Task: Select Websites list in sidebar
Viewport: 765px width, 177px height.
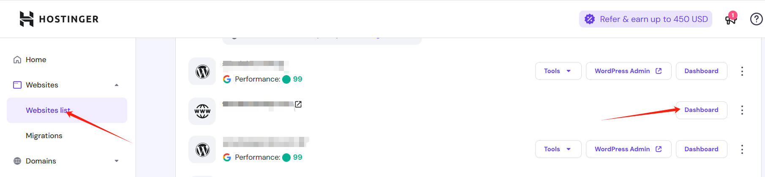Action: [48, 110]
